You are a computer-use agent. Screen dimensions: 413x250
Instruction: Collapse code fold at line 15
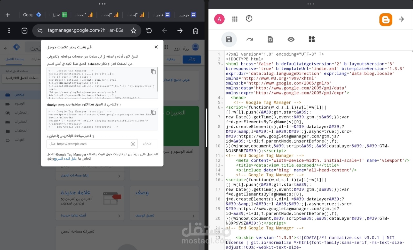[222, 175]
